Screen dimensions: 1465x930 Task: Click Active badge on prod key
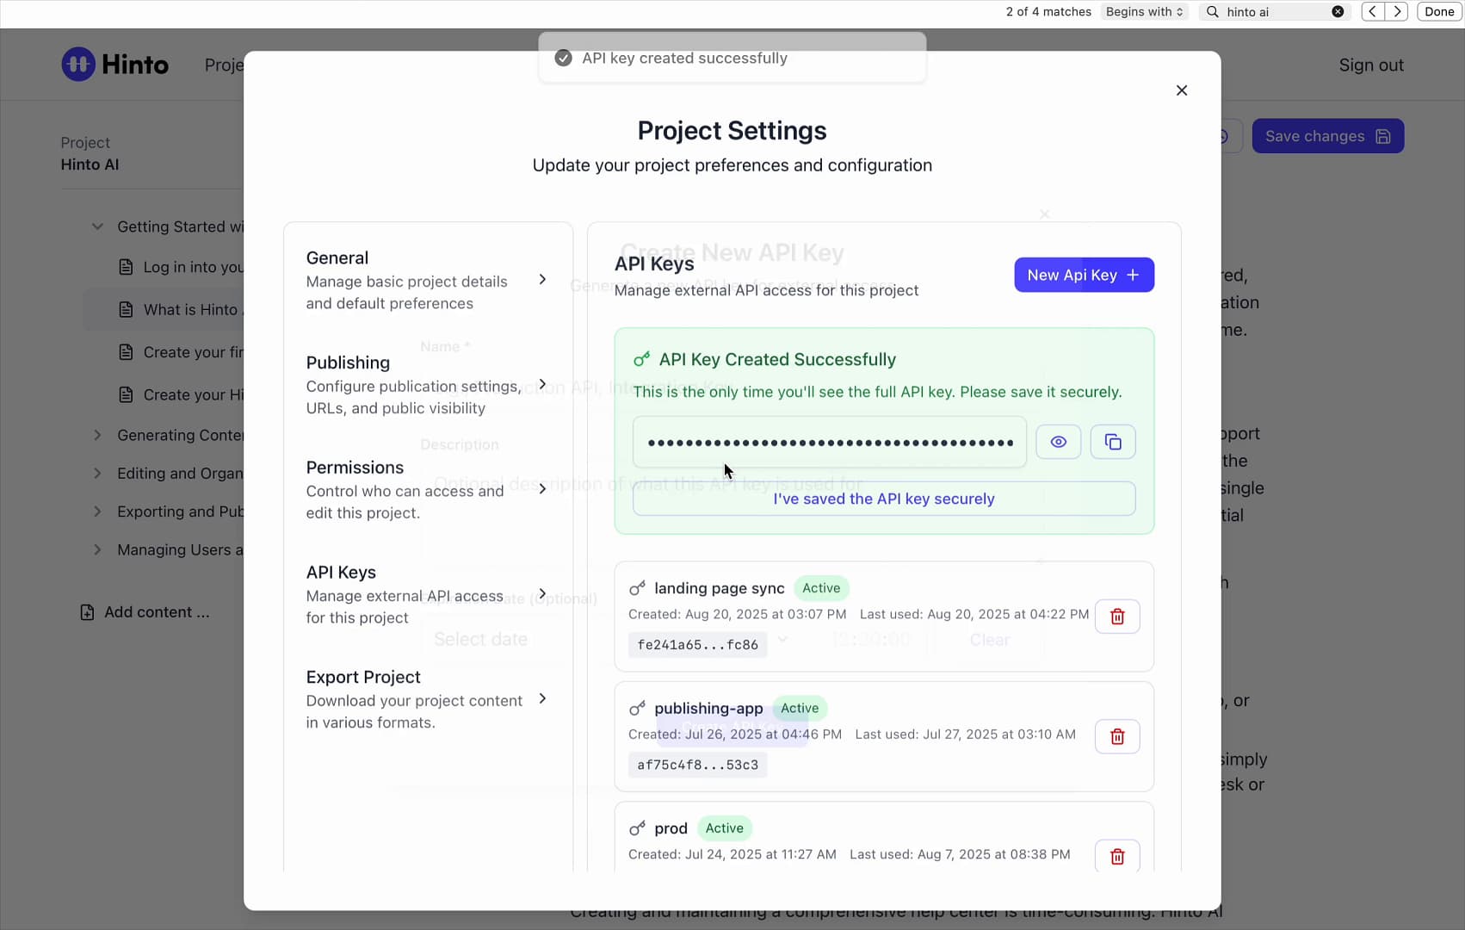click(724, 828)
